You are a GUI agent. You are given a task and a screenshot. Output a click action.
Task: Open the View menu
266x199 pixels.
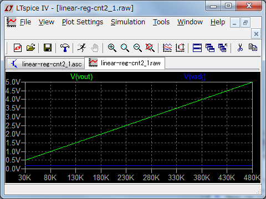point(47,22)
